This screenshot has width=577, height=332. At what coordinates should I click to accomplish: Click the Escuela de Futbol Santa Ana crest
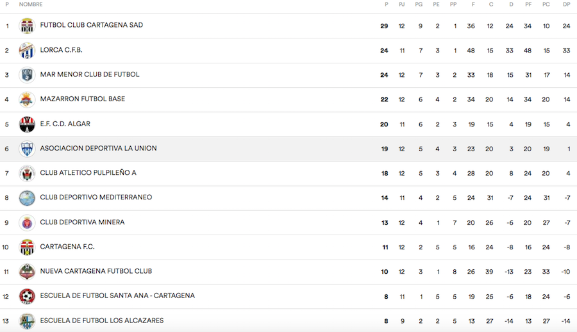(27, 296)
